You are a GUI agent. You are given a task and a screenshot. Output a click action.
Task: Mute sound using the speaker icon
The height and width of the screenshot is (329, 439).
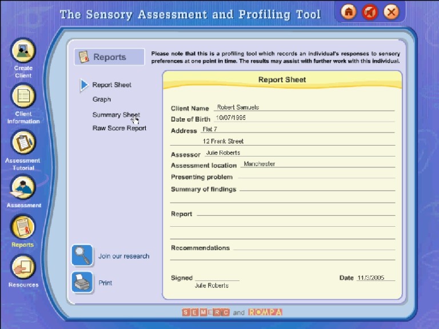370,12
